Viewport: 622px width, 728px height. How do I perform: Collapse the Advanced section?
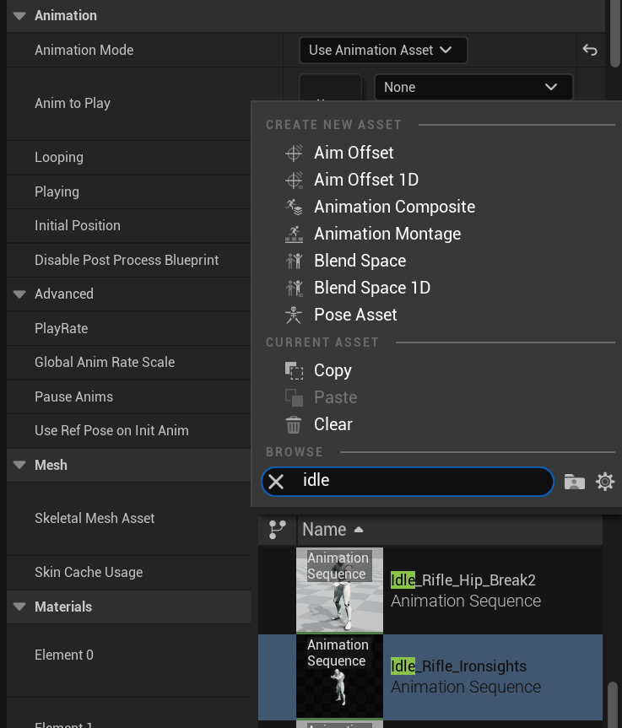click(19, 294)
